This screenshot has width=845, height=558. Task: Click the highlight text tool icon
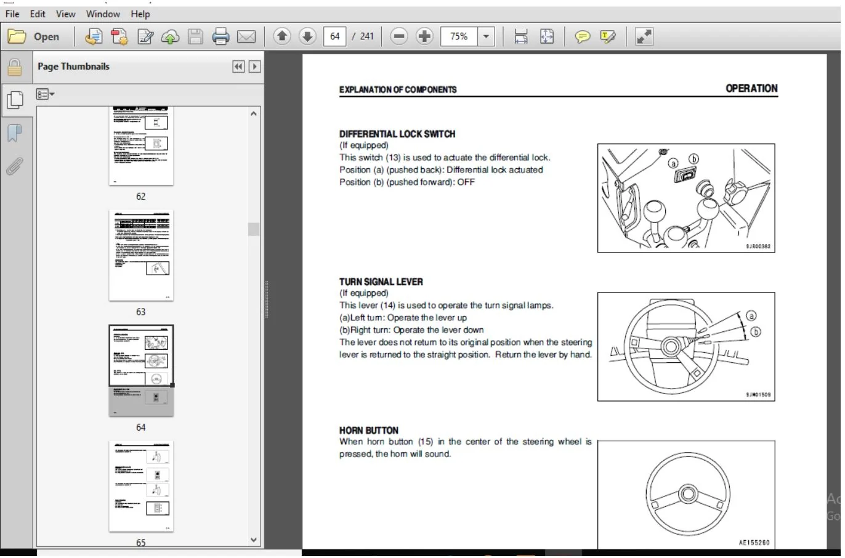point(608,37)
